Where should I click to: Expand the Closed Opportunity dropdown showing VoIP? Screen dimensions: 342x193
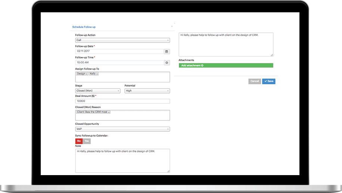coord(122,129)
